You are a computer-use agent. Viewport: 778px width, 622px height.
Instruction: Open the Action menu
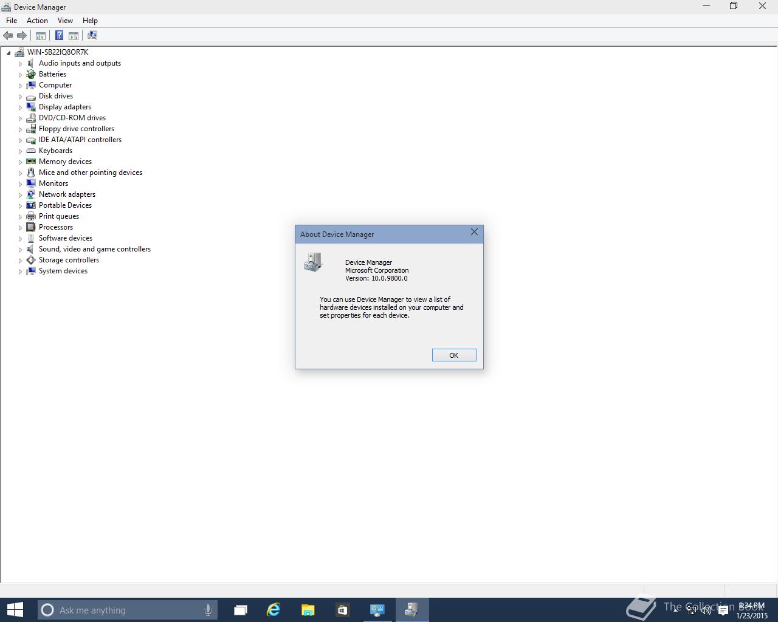37,21
